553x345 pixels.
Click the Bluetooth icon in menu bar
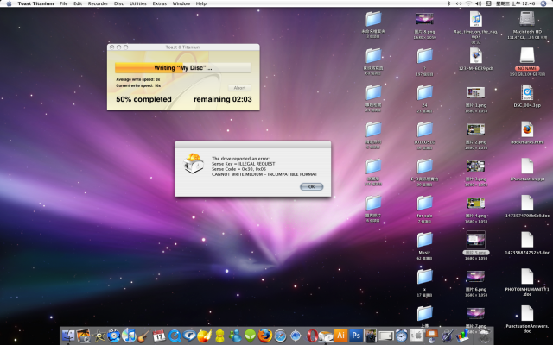[449, 3]
